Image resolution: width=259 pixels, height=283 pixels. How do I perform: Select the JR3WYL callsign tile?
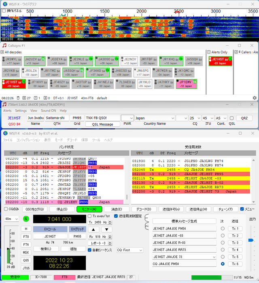pyautogui.click(x=12, y=61)
